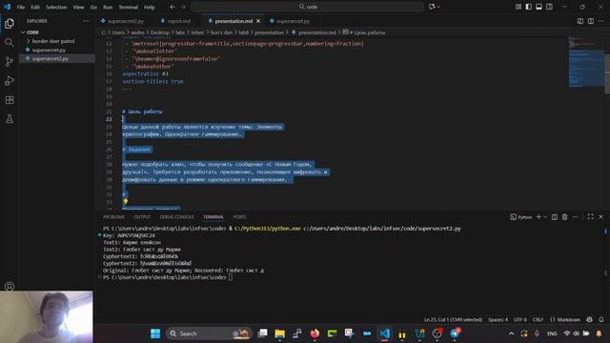Switch to the supersecret2.py editor tab

click(x=126, y=21)
